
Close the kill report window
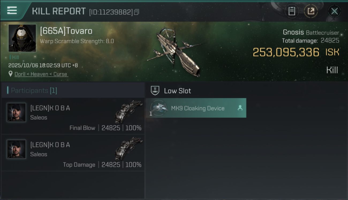pos(334,11)
